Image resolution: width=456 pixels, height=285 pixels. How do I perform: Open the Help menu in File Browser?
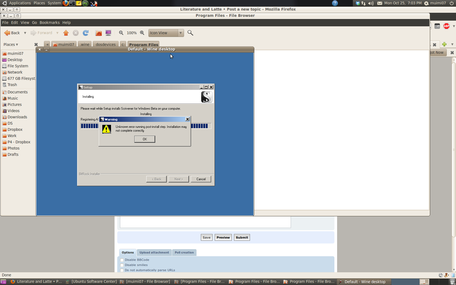[66, 23]
